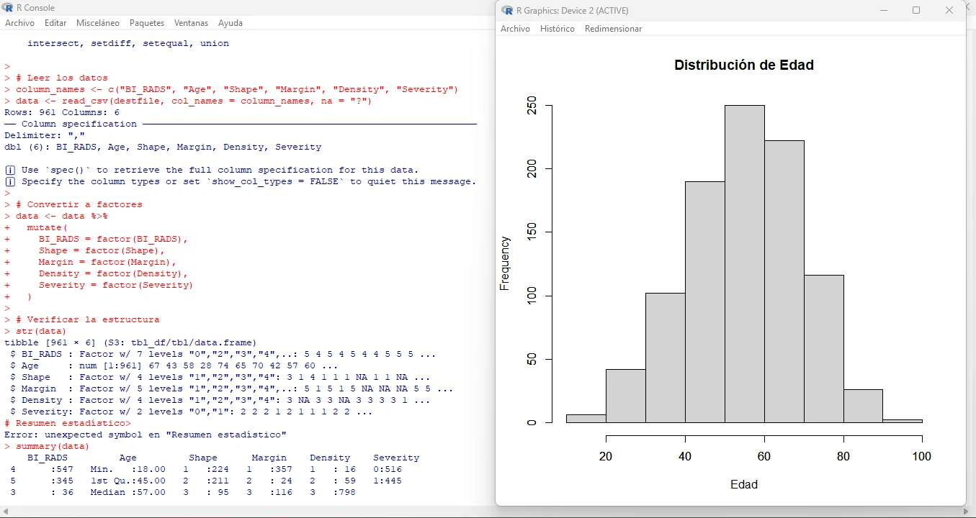The image size is (976, 518).
Task: Open the Ayuda menu
Action: pos(230,22)
